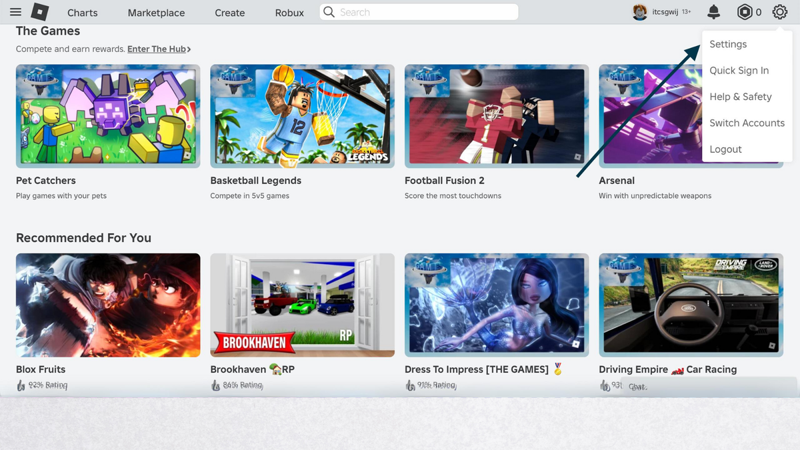Go to Charts tab

tap(83, 13)
